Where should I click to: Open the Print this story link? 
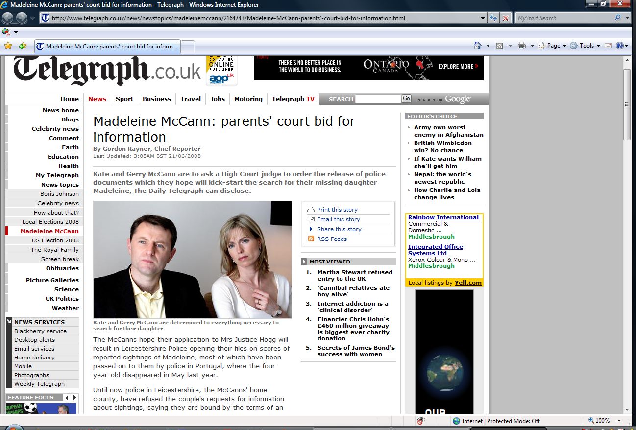[x=337, y=210]
